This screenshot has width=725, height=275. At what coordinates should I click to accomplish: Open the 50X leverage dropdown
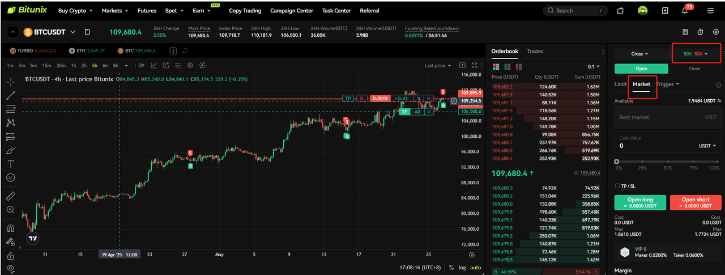(x=696, y=54)
